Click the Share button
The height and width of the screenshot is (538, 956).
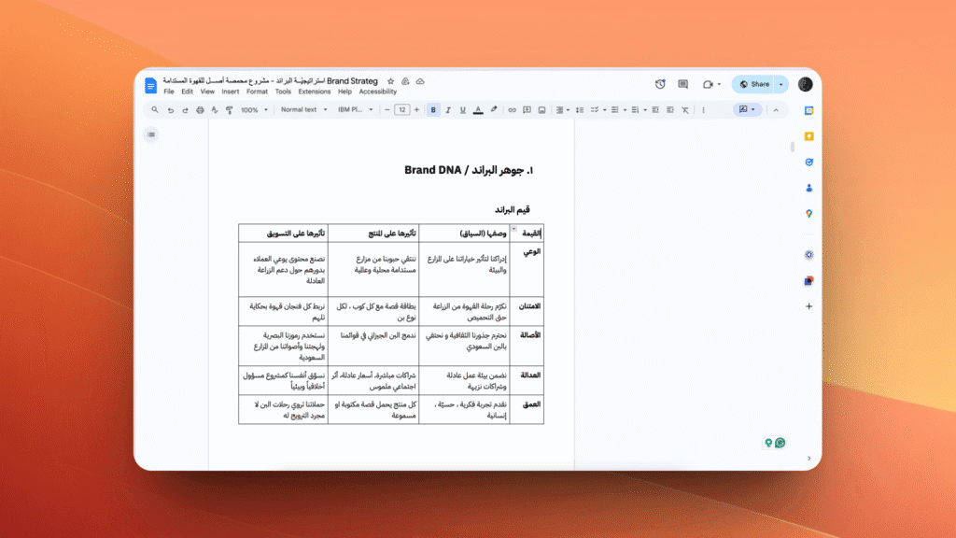pyautogui.click(x=754, y=84)
